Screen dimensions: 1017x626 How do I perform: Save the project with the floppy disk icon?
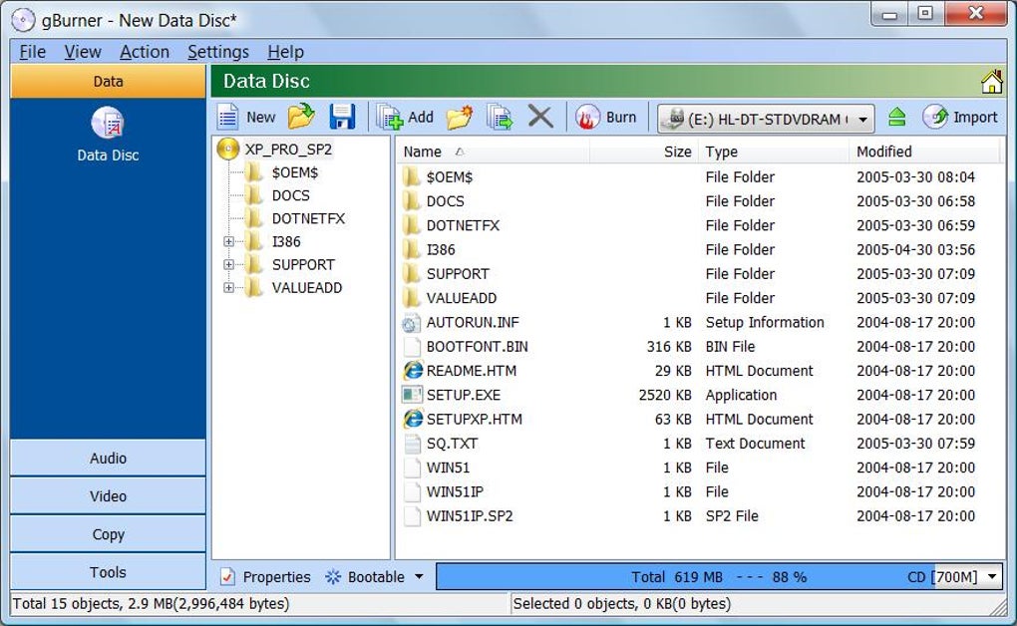click(342, 118)
